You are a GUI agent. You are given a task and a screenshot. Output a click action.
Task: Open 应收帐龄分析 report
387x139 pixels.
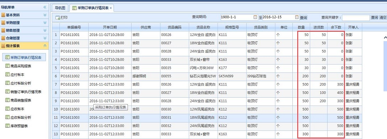tap(18, 118)
